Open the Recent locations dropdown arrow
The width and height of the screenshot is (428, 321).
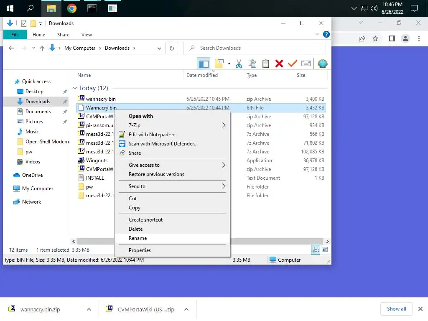(33, 48)
